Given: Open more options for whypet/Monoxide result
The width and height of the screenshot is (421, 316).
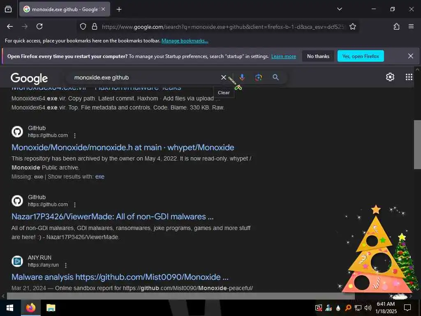Looking at the screenshot, I should 75,136.
